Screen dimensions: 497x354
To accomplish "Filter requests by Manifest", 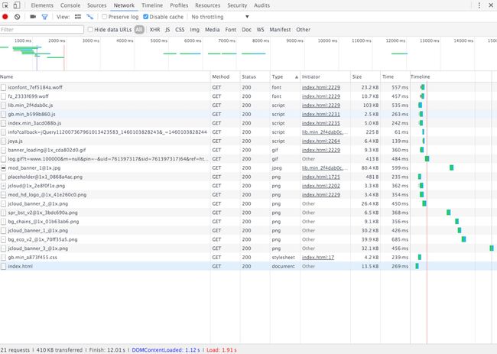I will tap(280, 30).
